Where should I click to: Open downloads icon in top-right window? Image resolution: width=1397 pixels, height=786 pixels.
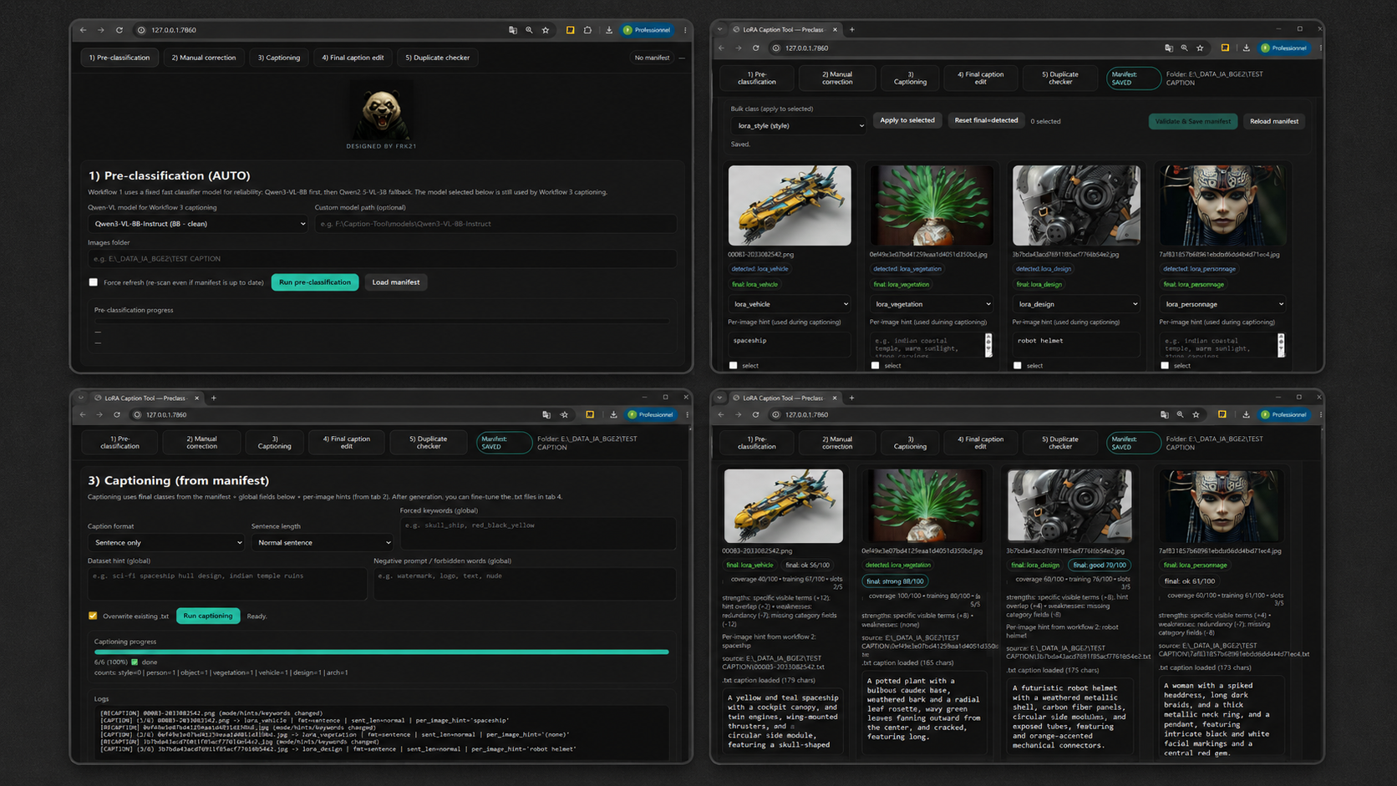coord(1247,48)
